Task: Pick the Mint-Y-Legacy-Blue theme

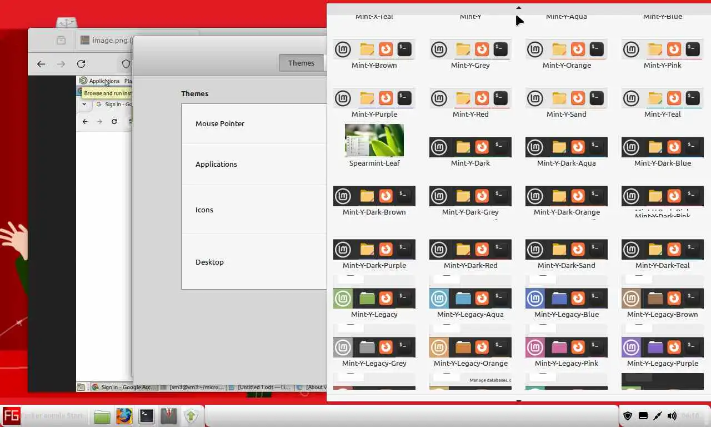Action: pyautogui.click(x=567, y=299)
